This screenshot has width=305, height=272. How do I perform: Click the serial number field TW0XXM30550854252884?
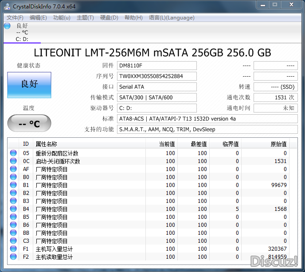pyautogui.click(x=157, y=76)
